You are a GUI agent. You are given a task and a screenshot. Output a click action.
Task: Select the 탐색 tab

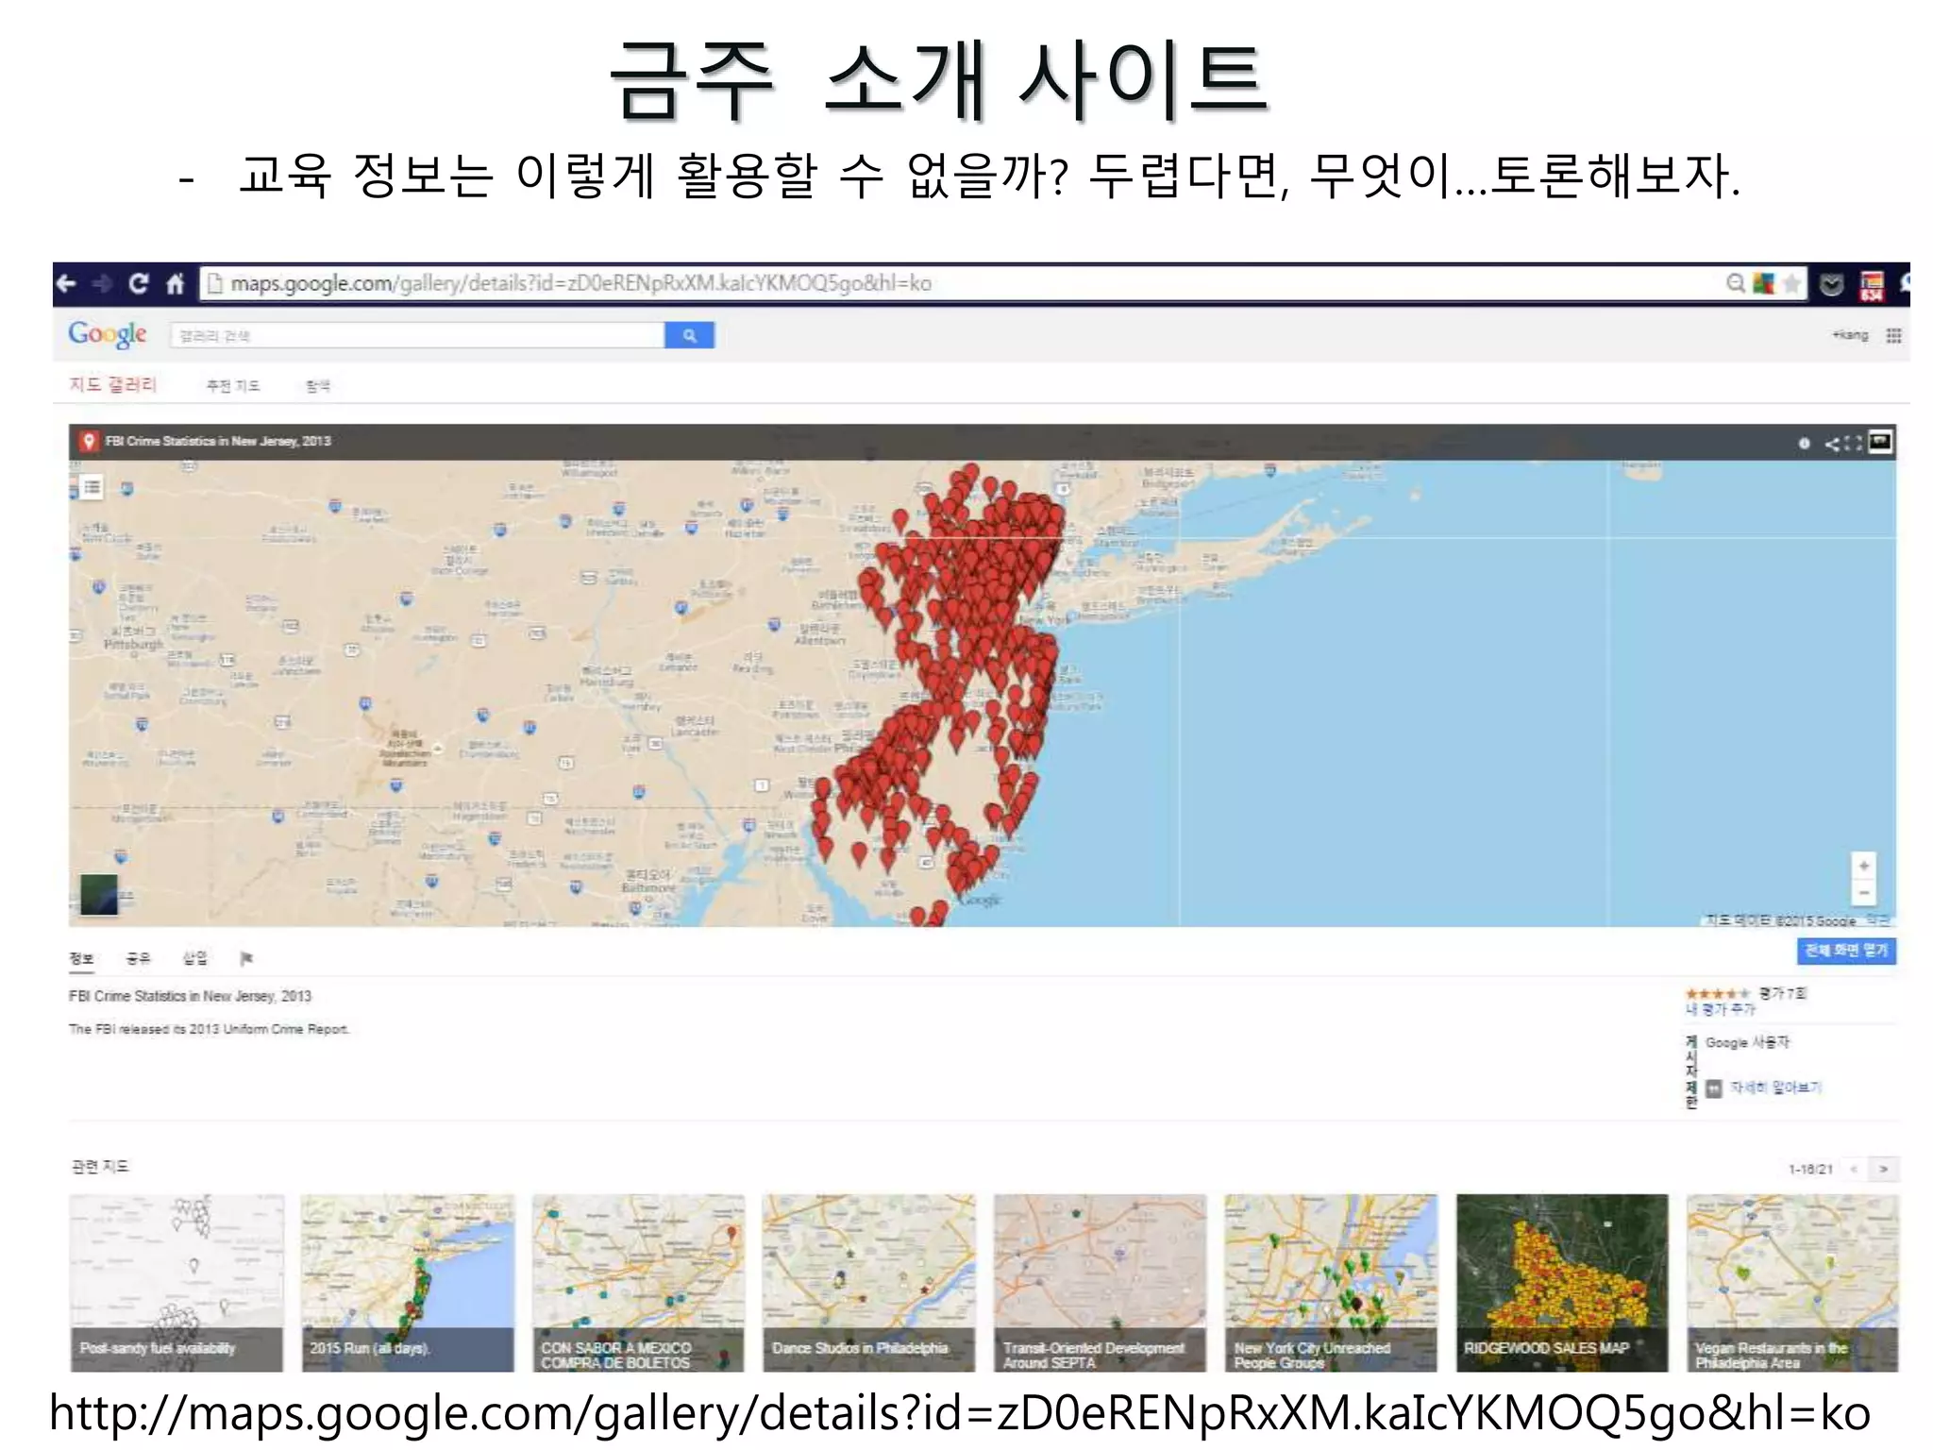tap(318, 385)
